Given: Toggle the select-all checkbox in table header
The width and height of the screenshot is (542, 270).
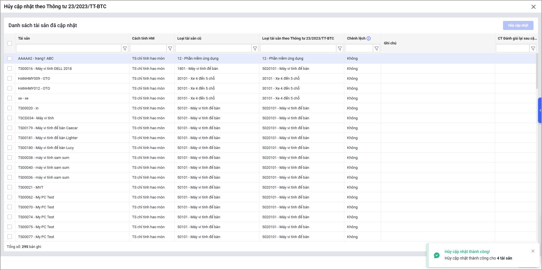Looking at the screenshot, I should (x=10, y=43).
